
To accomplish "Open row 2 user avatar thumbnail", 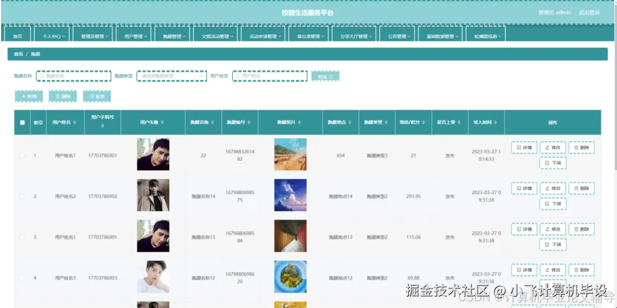I will 153,195.
